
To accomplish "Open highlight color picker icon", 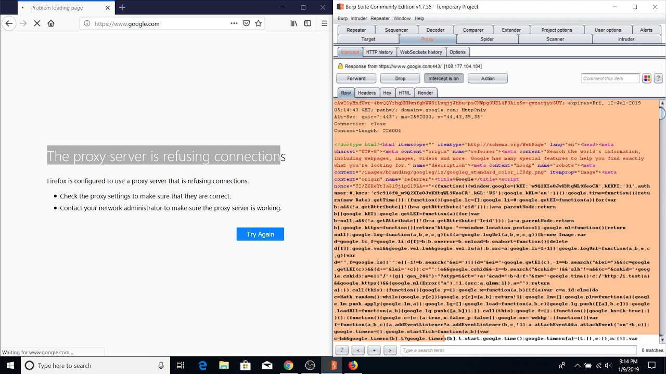I will 647,78.
